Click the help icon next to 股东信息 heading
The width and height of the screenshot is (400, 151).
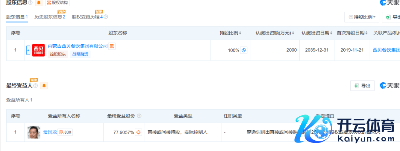tap(30, 3)
